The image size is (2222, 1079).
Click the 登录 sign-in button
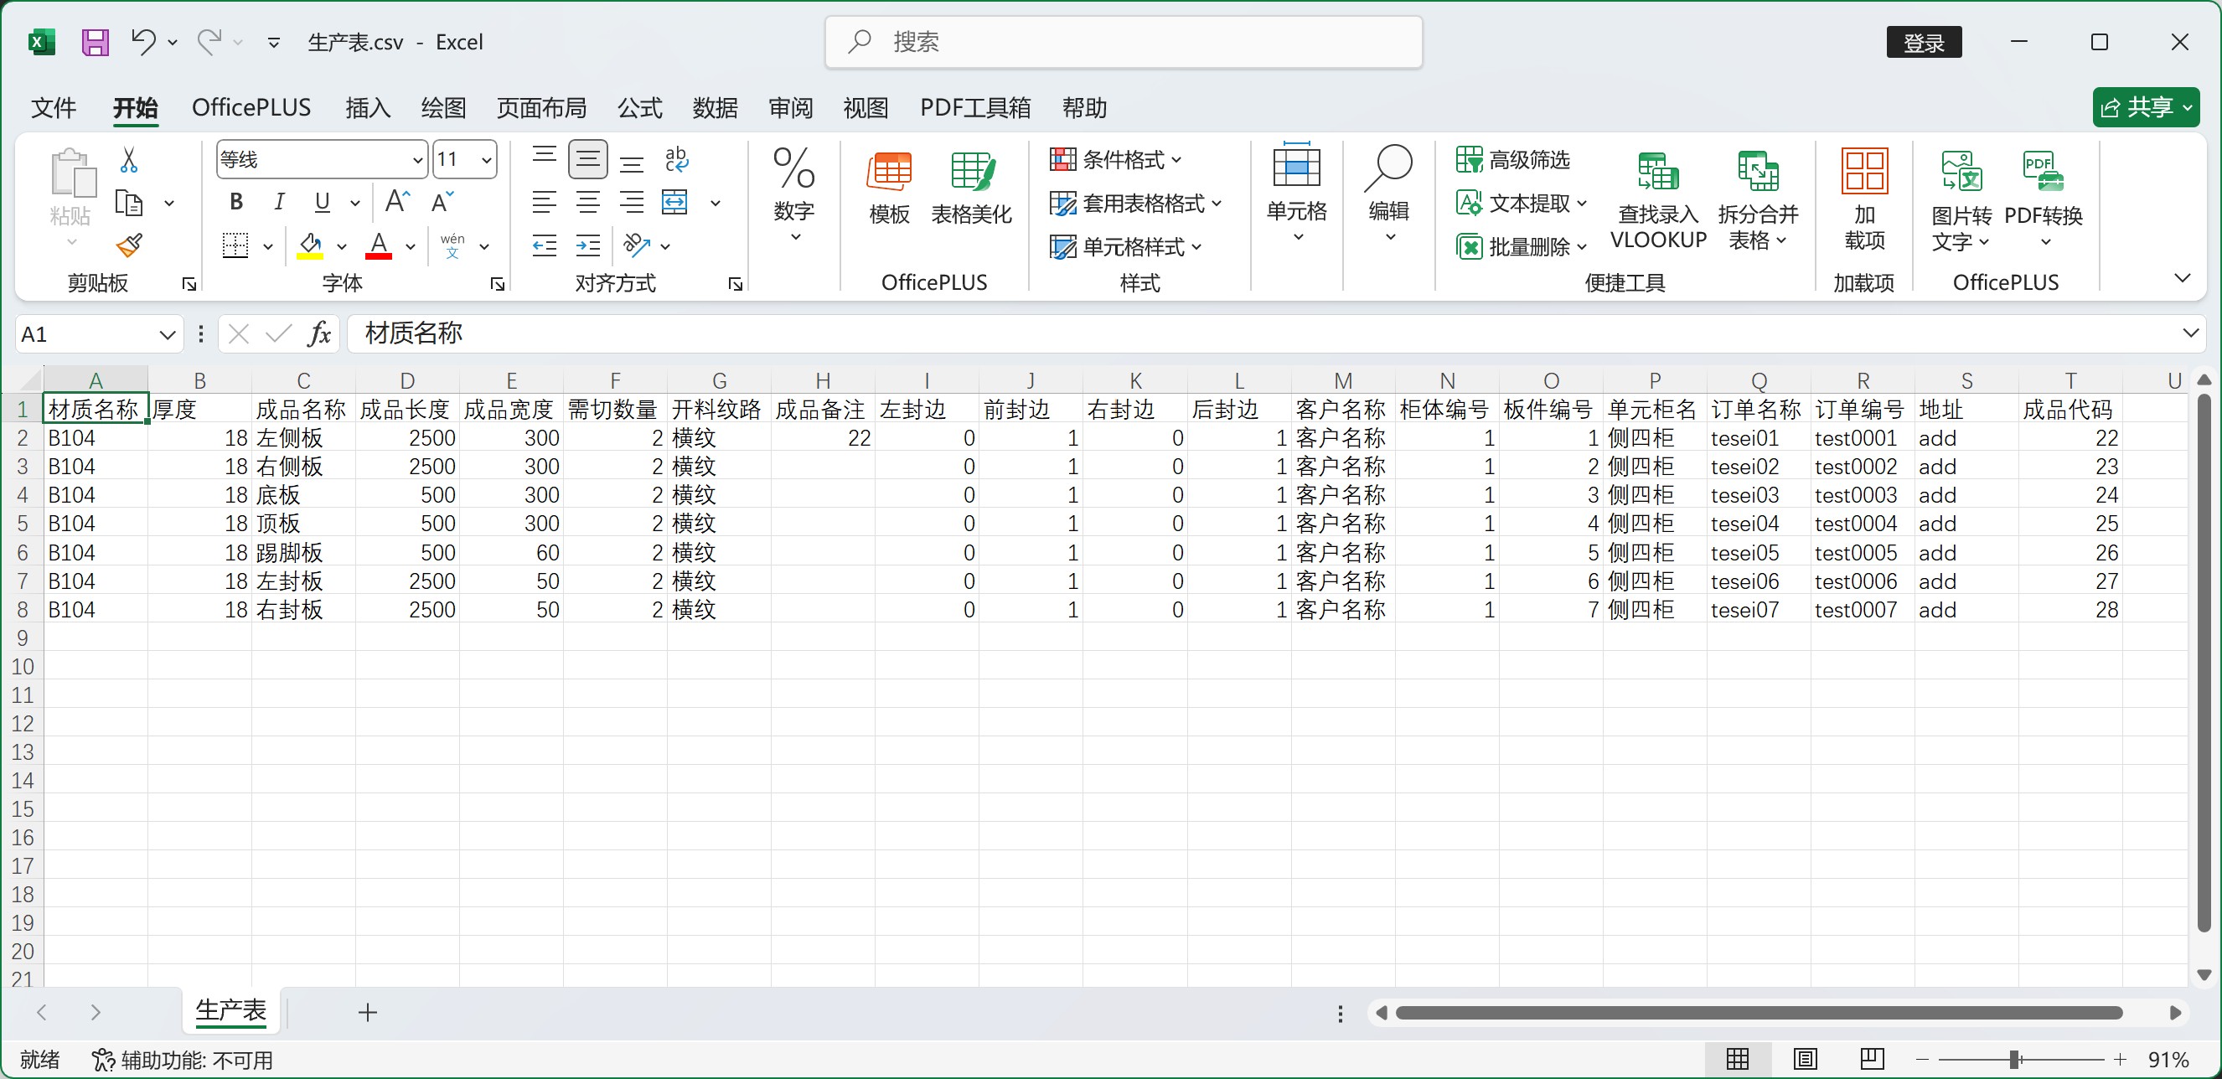pyautogui.click(x=1924, y=42)
